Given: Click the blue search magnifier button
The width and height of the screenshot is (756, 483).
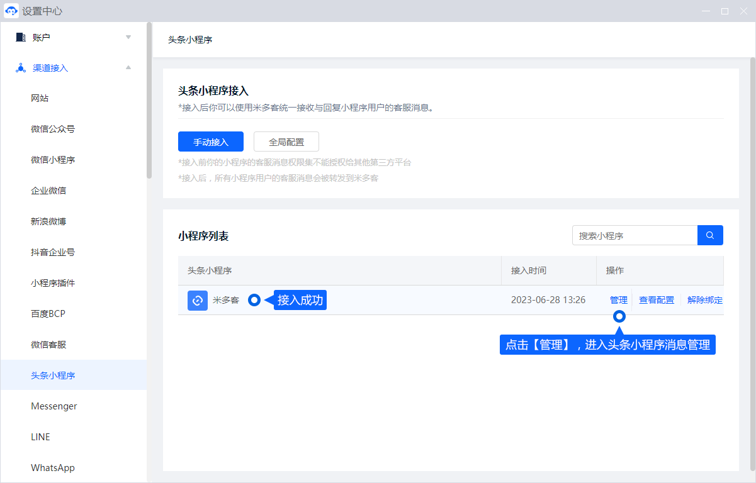Looking at the screenshot, I should tap(710, 235).
